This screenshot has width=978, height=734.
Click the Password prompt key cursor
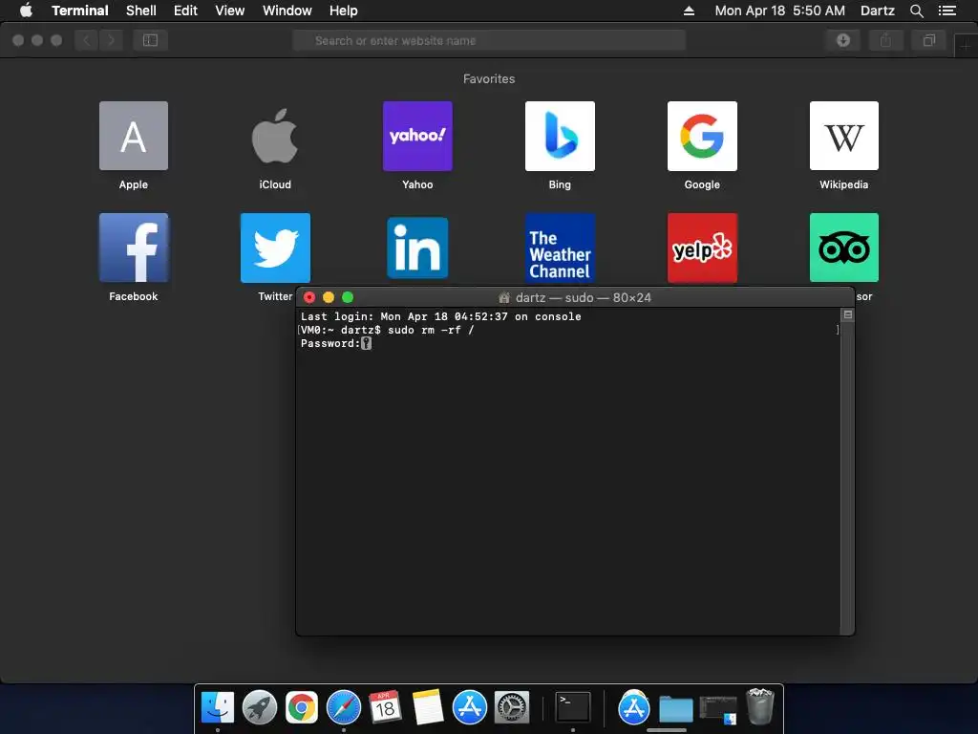tap(366, 343)
